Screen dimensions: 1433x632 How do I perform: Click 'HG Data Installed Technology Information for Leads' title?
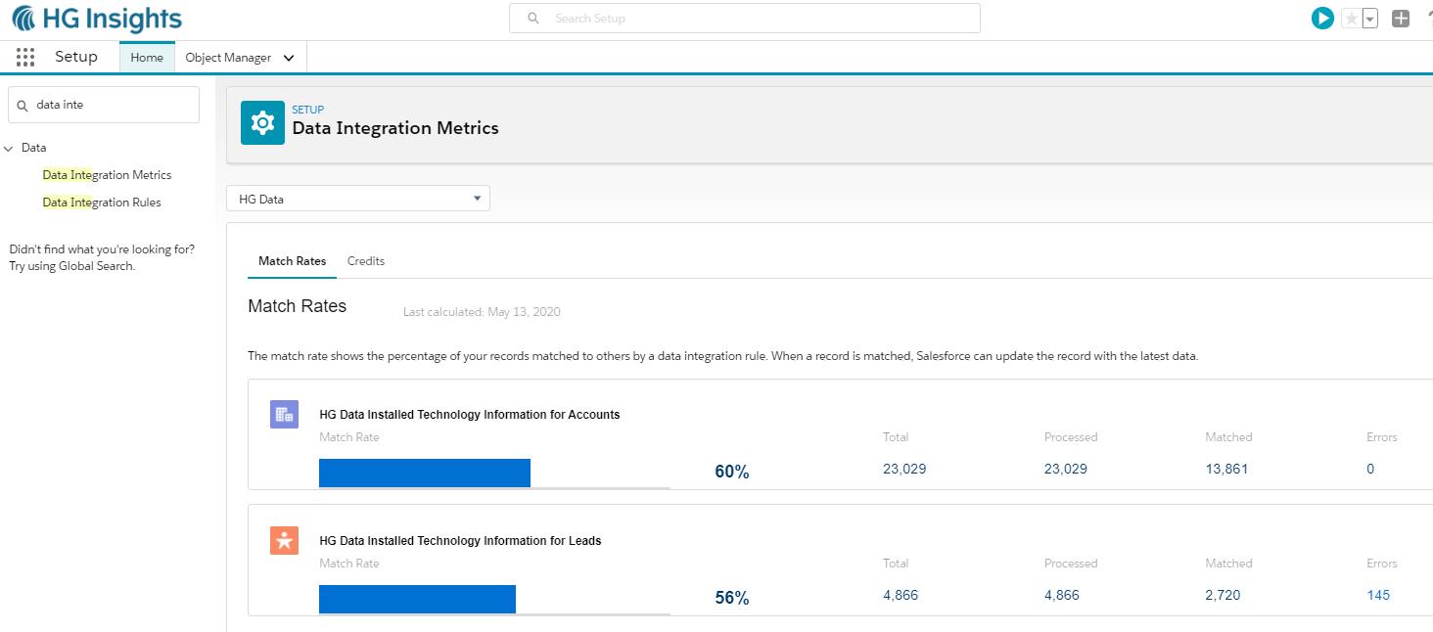point(460,541)
